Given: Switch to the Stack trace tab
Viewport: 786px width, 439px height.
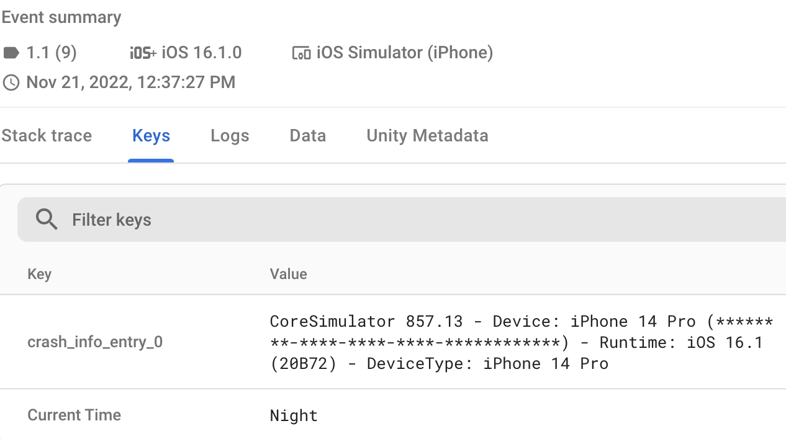Looking at the screenshot, I should (47, 136).
